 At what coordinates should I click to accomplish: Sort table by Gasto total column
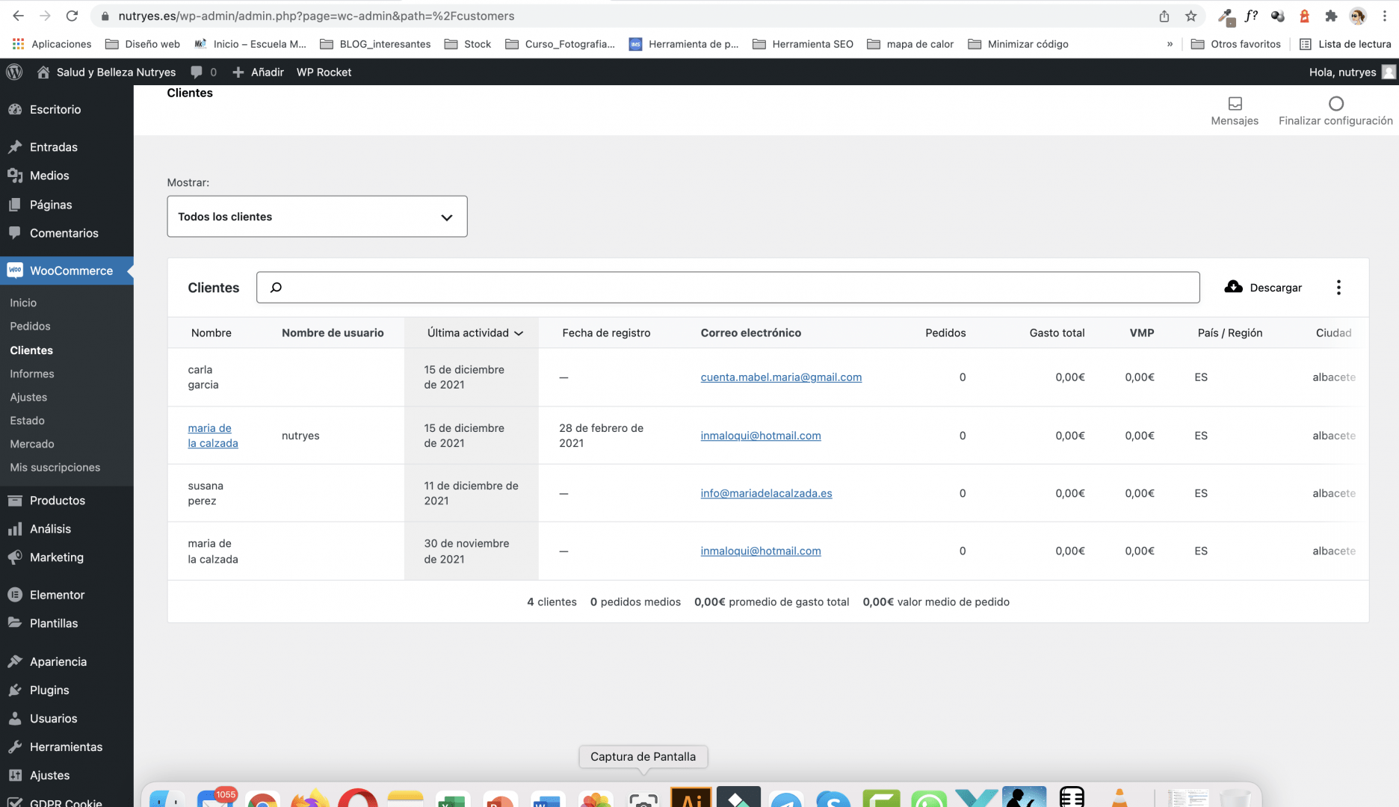pyautogui.click(x=1057, y=333)
